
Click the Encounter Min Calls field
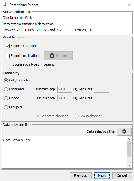(x=102, y=89)
